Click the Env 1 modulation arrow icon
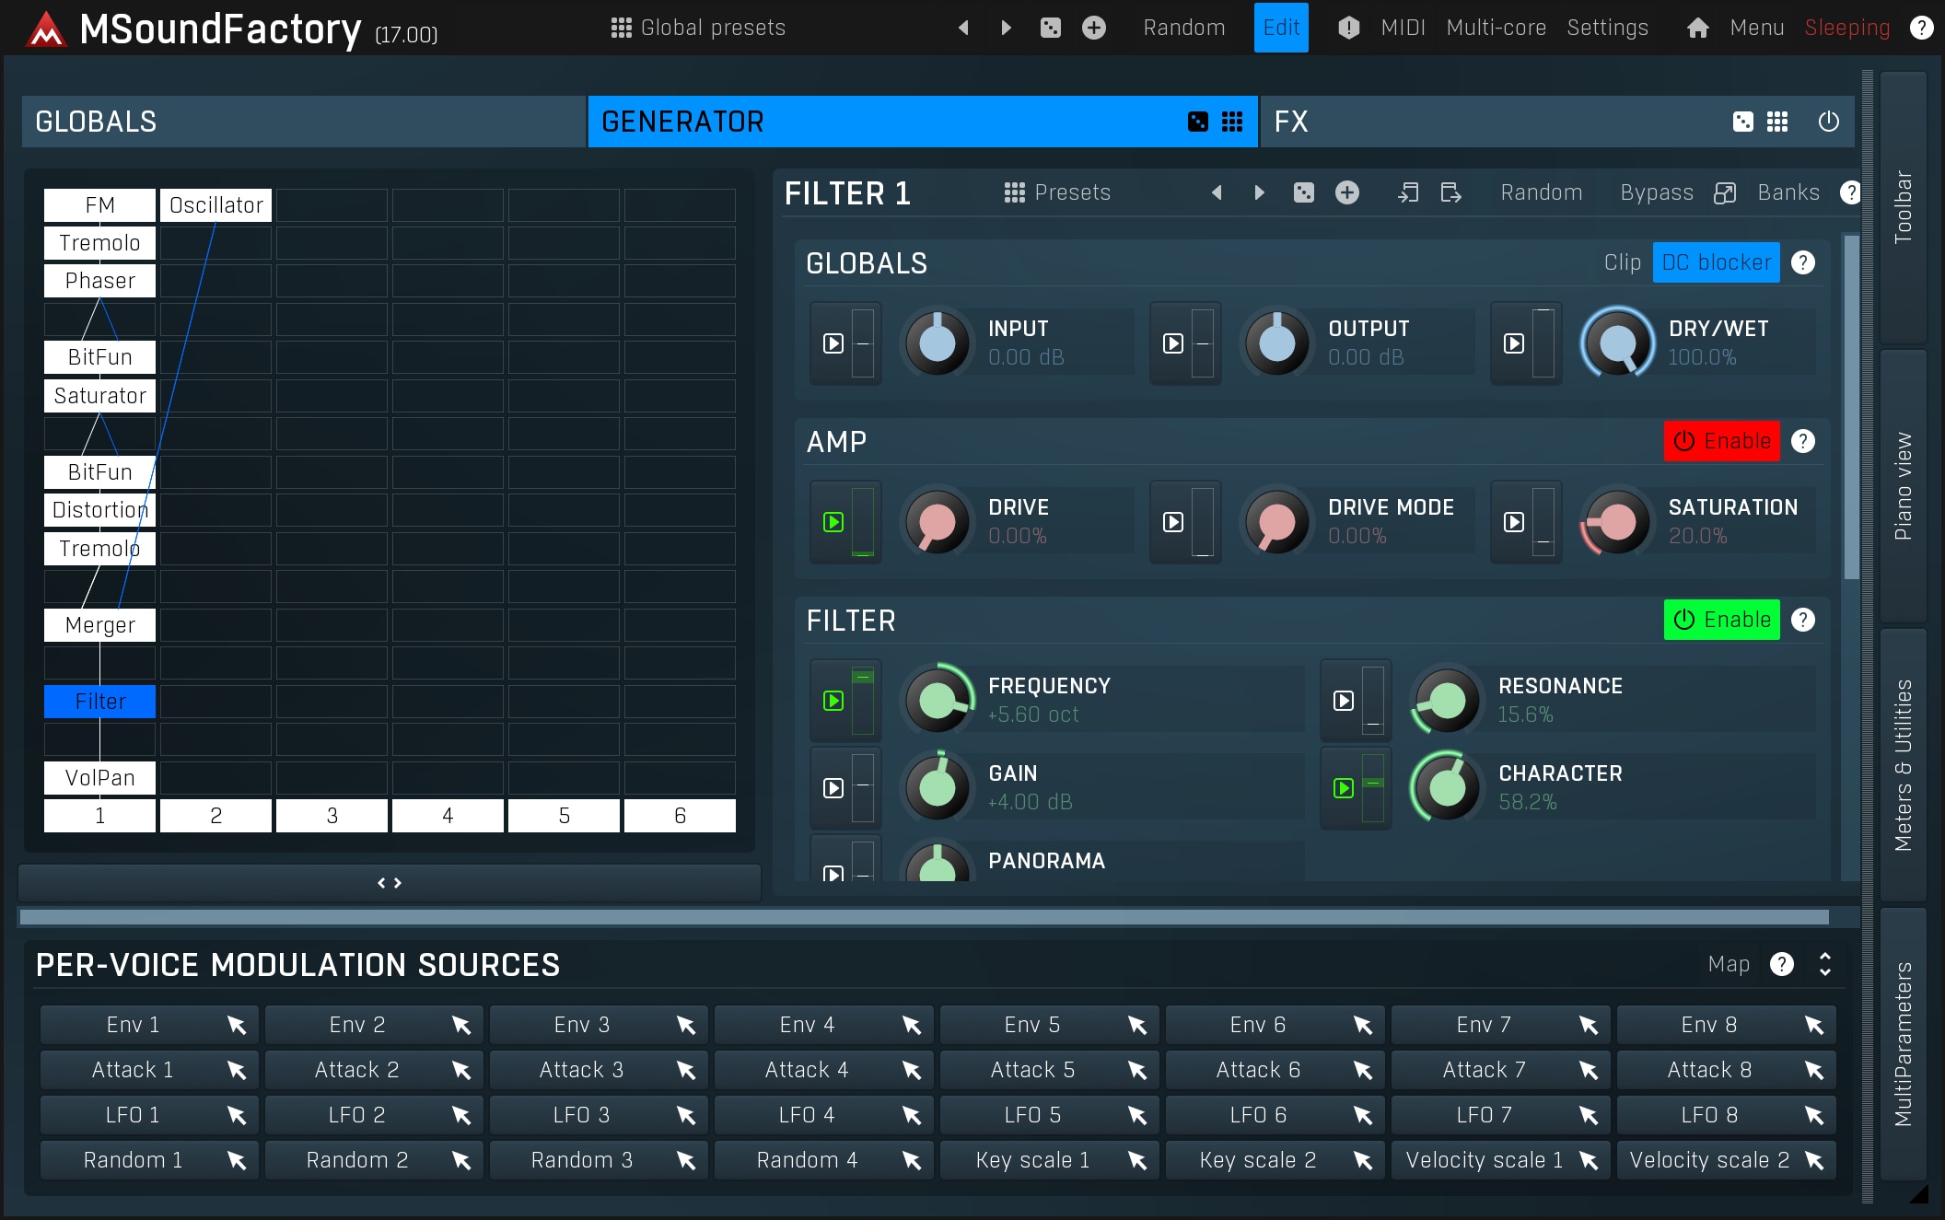 (237, 1025)
